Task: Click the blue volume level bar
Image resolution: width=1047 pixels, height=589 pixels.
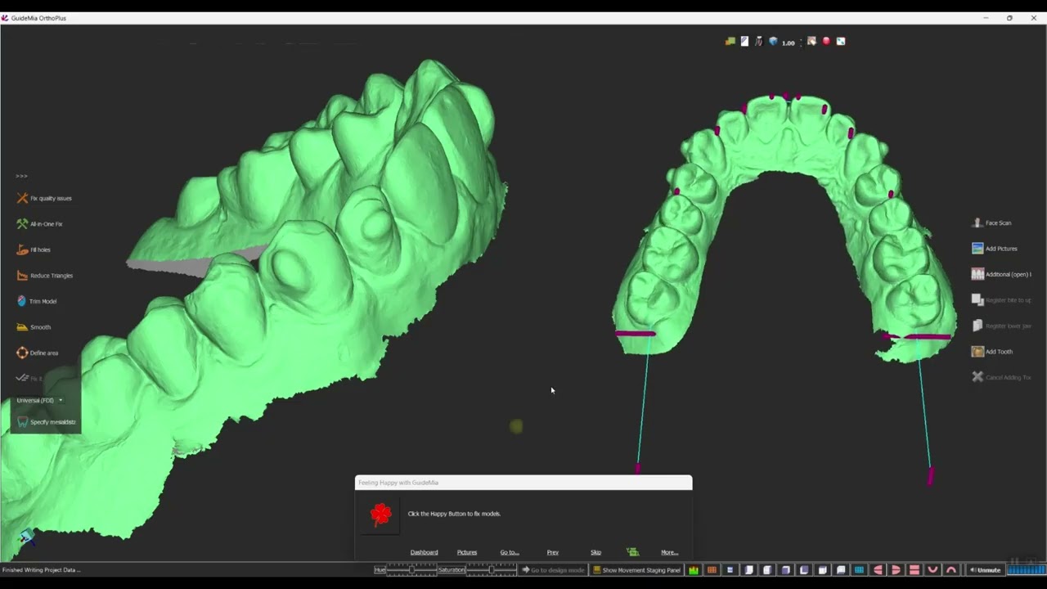Action: [1027, 570]
